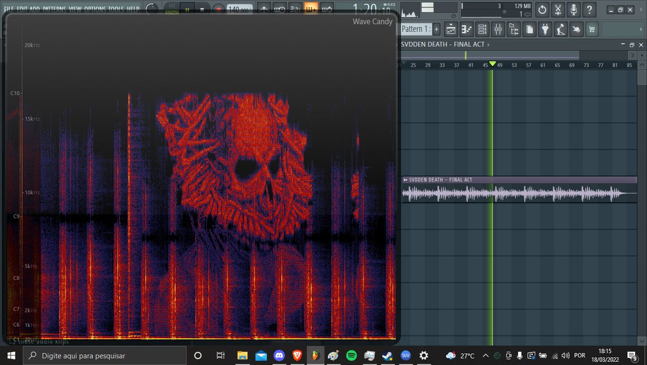Open the plugin picker plug icon
Screen dimensions: 647x365
(x=545, y=30)
